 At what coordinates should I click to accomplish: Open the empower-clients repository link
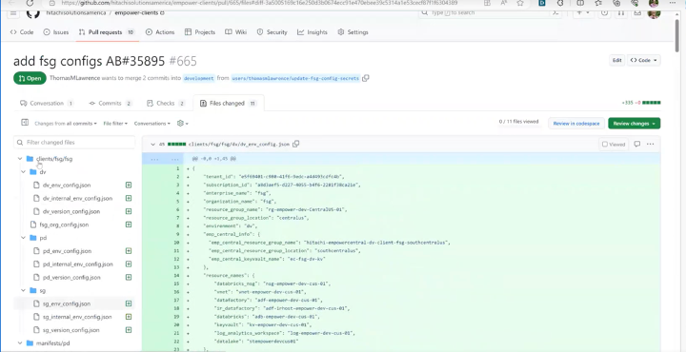pyautogui.click(x=136, y=12)
